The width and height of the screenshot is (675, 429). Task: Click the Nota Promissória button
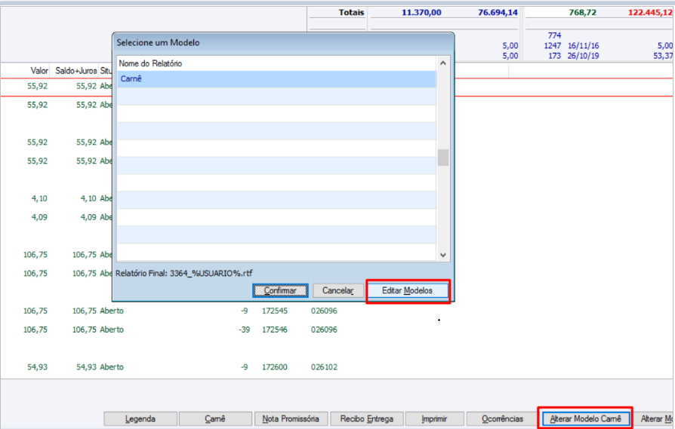point(291,418)
